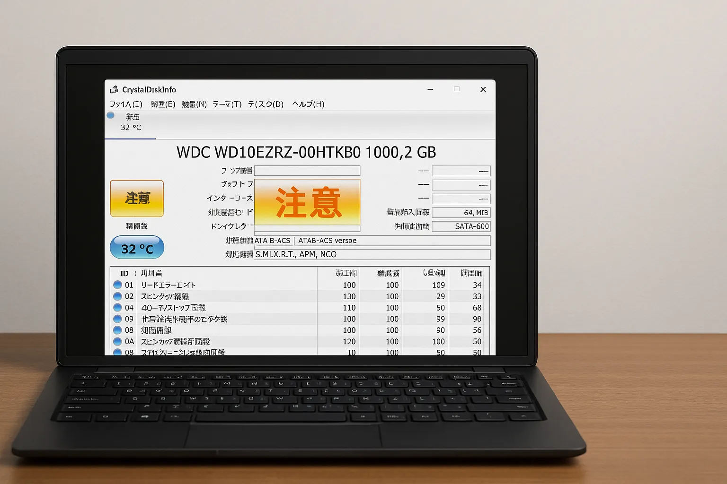The height and width of the screenshot is (484, 727).
Task: Click raw value 56 in the table
Action: click(x=477, y=330)
